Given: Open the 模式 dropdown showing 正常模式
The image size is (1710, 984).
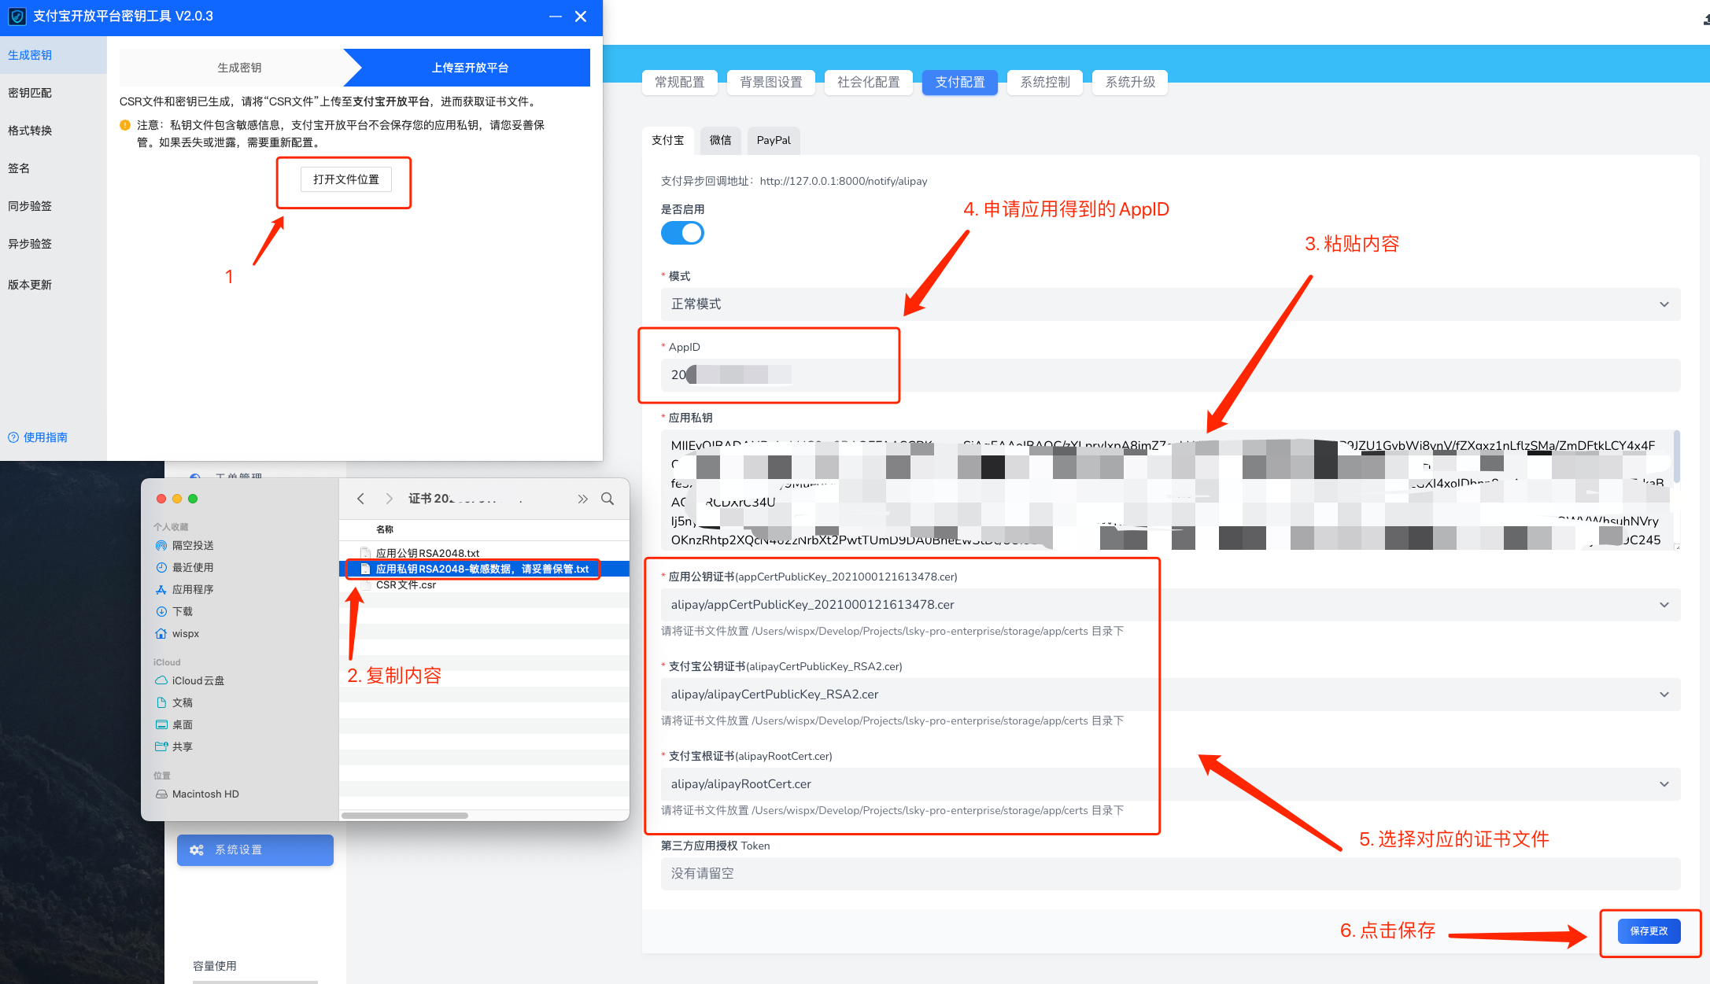Looking at the screenshot, I should point(1170,304).
